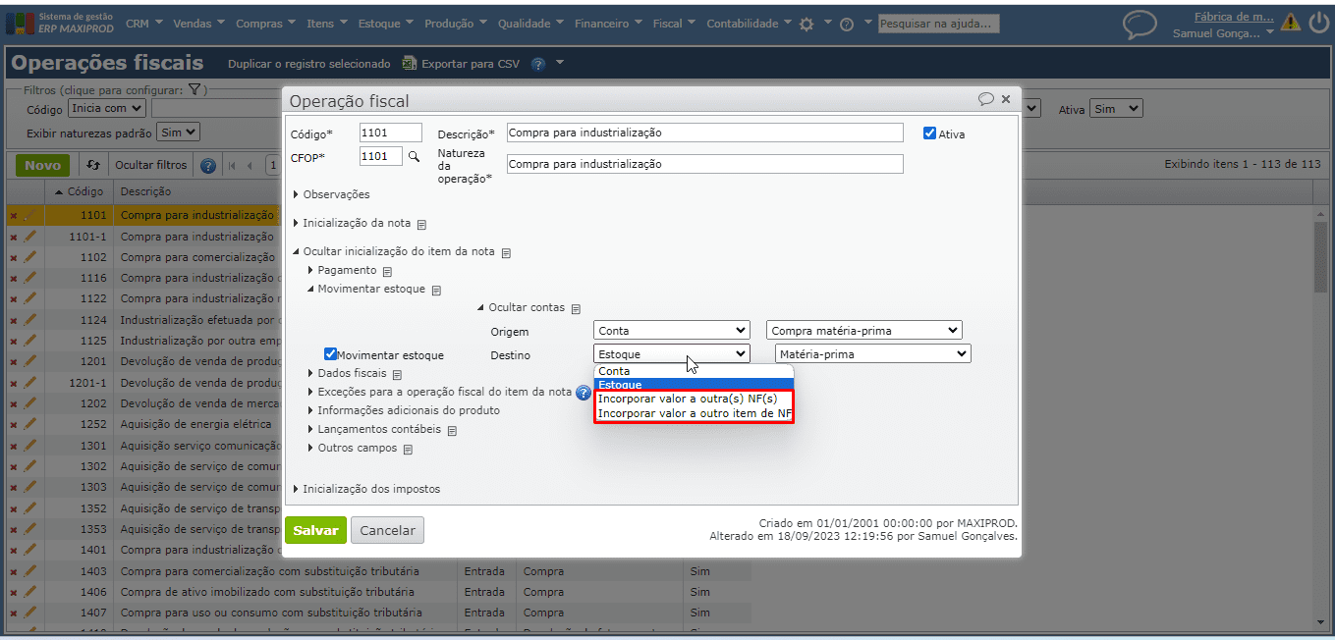Uncheck the Movimentar estoque checkbox
The width and height of the screenshot is (1335, 640).
(330, 354)
